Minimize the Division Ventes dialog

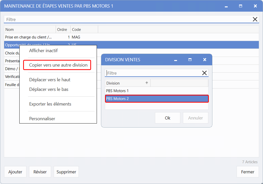click(175, 60)
